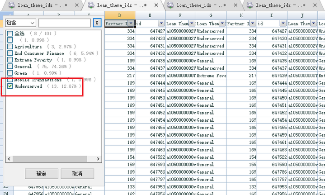
Task: Select column H header
Action: 241,15
